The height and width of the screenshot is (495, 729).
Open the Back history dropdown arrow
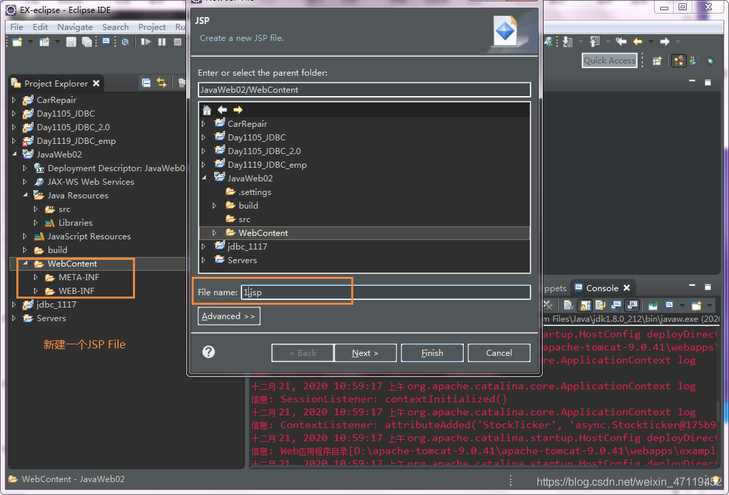click(x=651, y=42)
